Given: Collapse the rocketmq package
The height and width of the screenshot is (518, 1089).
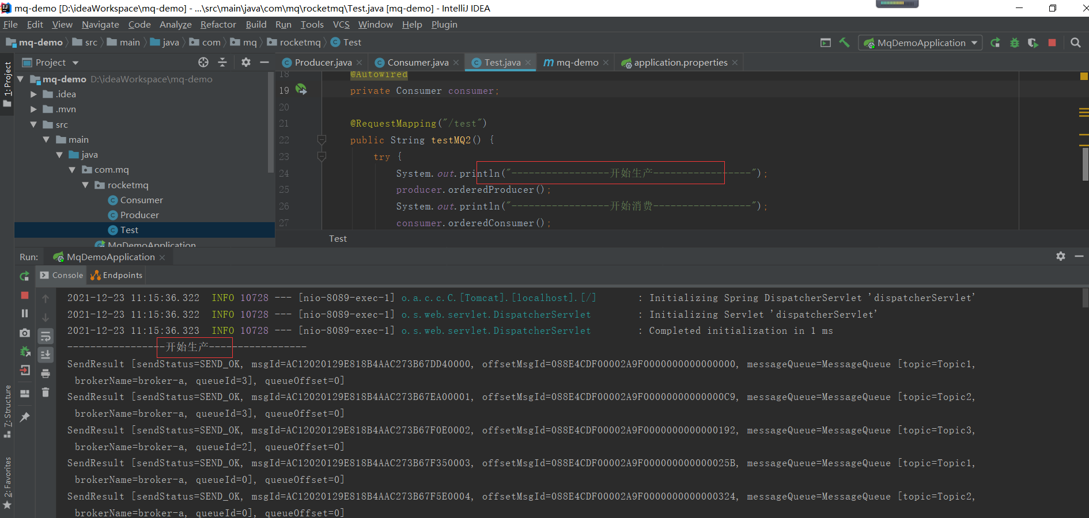Looking at the screenshot, I should click(85, 185).
